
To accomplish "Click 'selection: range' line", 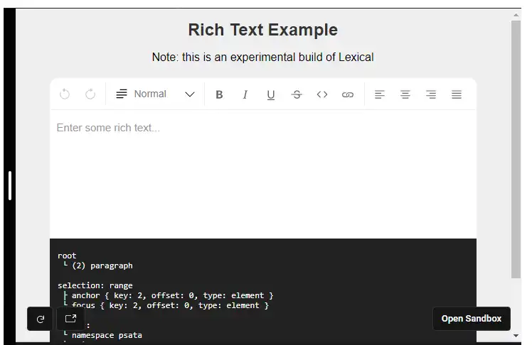I will click(x=95, y=285).
